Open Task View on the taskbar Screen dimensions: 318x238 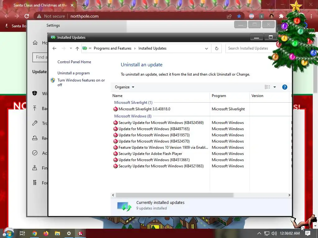pyautogui.click(x=22, y=233)
